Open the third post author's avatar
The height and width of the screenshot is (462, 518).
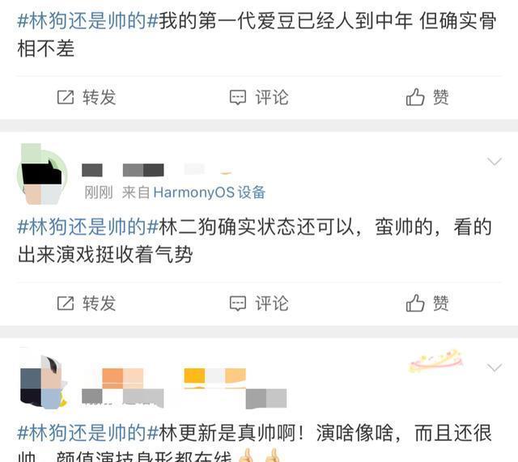[x=42, y=381]
